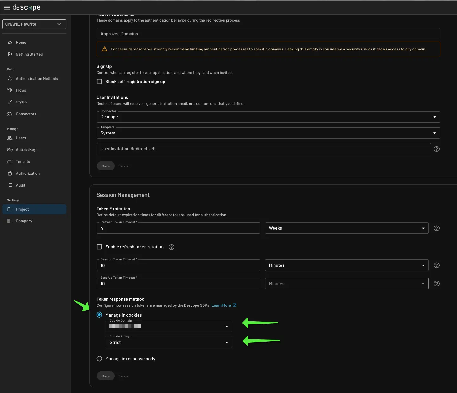Open help for Session Token Timeout
The image size is (457, 393).
tap(437, 265)
